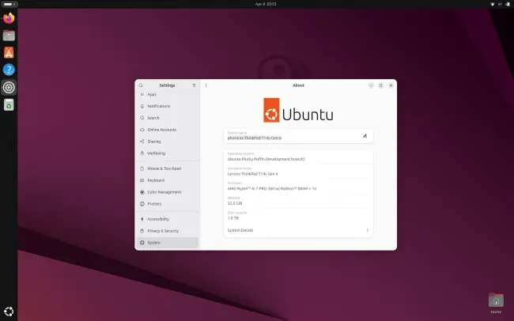Image resolution: width=514 pixels, height=321 pixels.
Task: Click the Online Accounts cloud icon
Action: click(x=142, y=130)
